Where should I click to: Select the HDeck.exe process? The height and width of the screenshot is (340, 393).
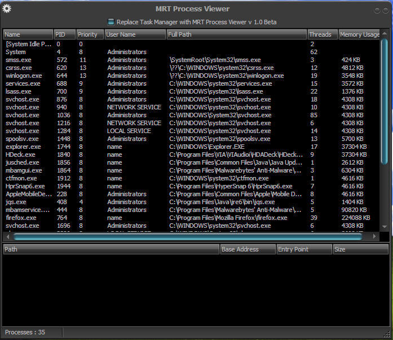[192, 154]
